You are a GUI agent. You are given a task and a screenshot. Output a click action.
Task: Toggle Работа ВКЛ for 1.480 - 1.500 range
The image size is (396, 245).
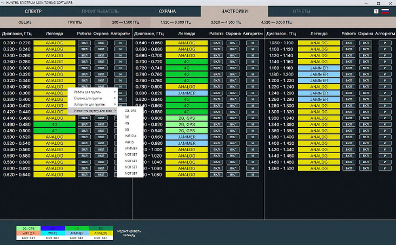349,168
